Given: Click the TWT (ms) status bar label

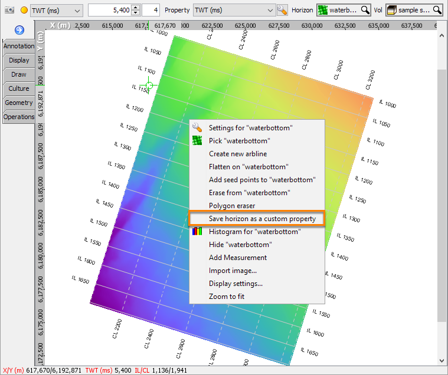Looking at the screenshot, I should click(x=99, y=370).
